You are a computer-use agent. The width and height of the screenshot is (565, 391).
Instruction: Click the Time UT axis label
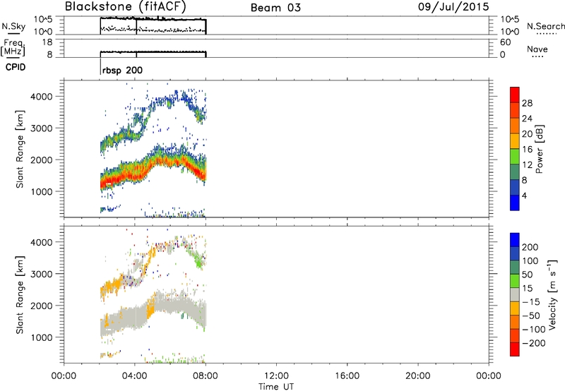coord(276,387)
